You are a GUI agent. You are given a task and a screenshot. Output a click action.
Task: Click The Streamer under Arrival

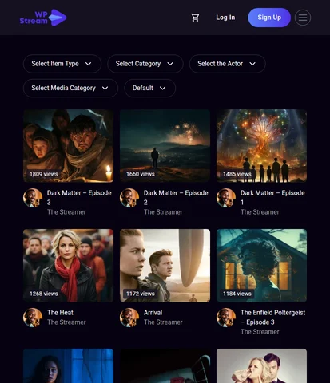point(163,322)
